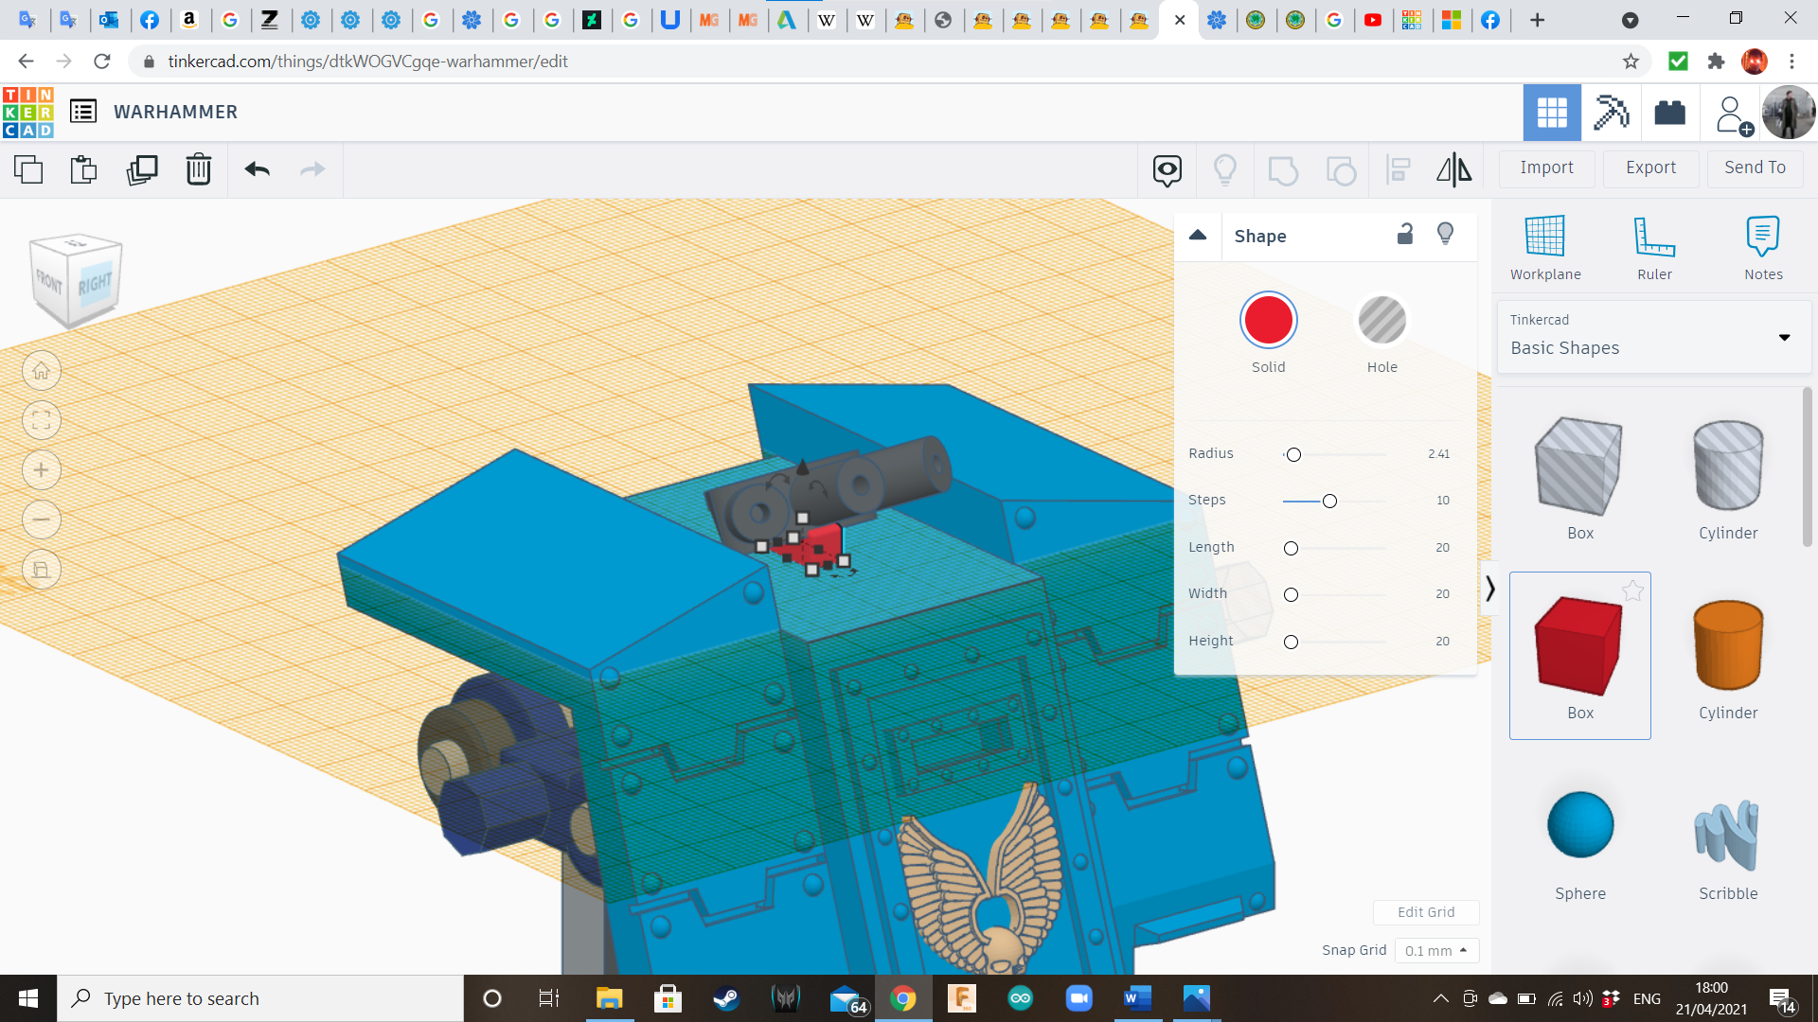1818x1022 pixels.
Task: Click the Duplicate and repeat icon
Action: point(142,169)
